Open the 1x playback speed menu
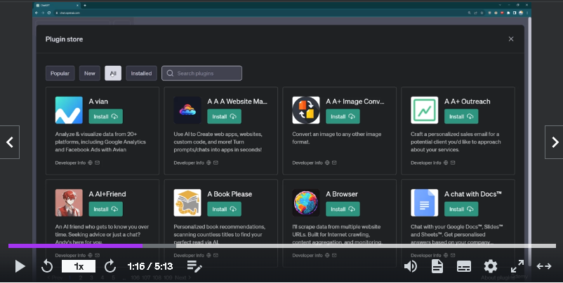Image resolution: width=563 pixels, height=283 pixels. pos(79,266)
